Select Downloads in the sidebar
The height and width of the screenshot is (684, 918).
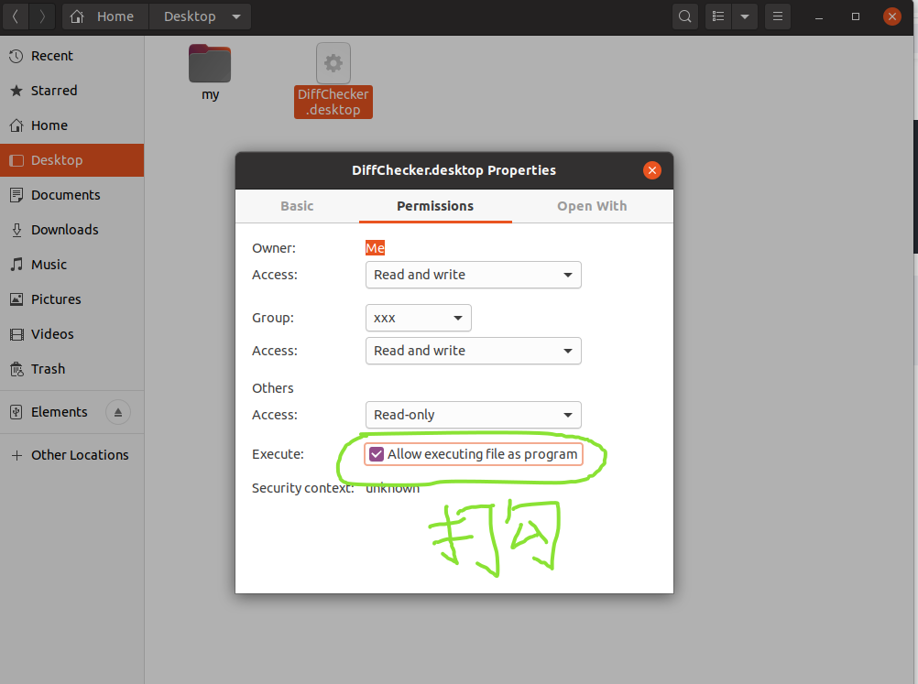click(x=64, y=230)
